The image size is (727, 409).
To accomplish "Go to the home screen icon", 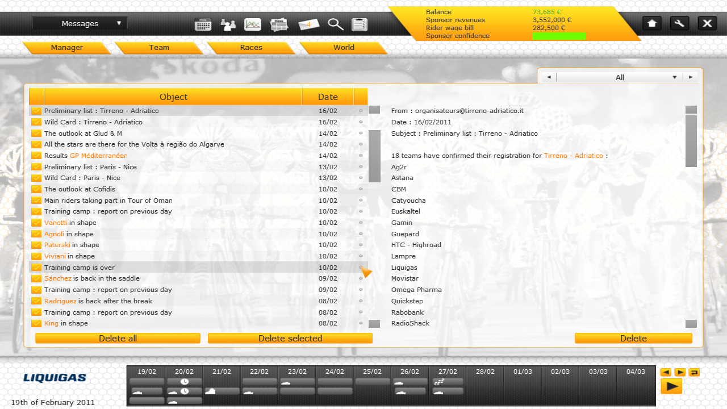I will tap(652, 23).
